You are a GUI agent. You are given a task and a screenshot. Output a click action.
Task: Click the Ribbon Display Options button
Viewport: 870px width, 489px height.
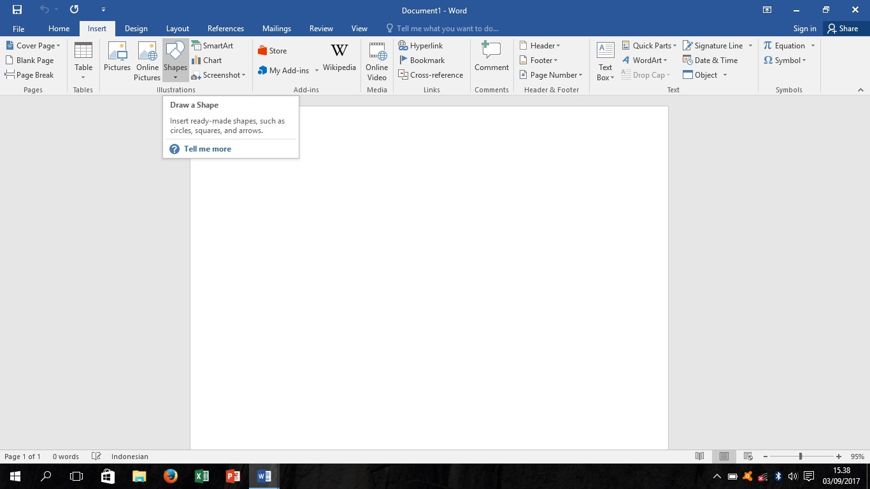pyautogui.click(x=767, y=10)
